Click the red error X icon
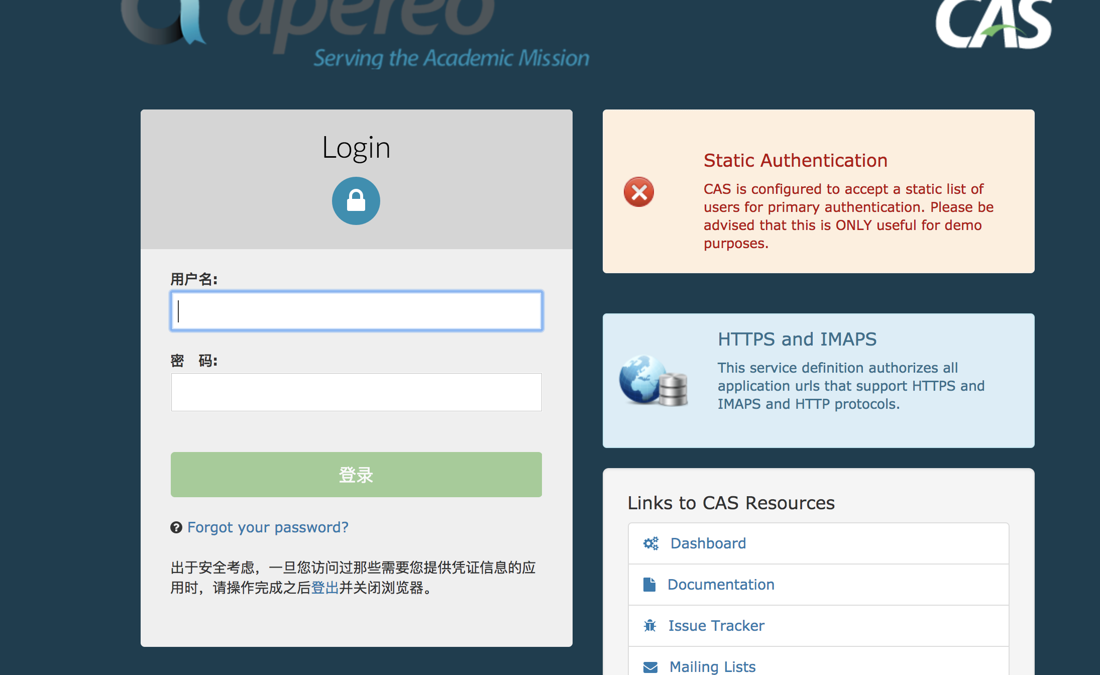Viewport: 1100px width, 675px height. [638, 192]
